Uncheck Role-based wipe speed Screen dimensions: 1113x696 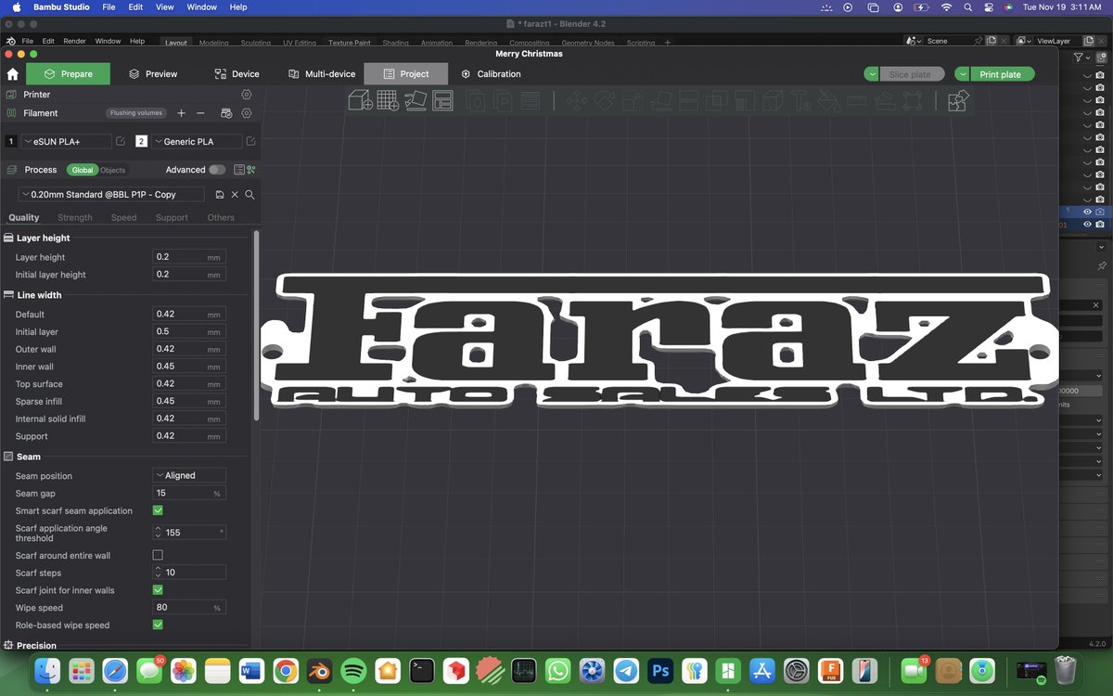click(x=158, y=625)
